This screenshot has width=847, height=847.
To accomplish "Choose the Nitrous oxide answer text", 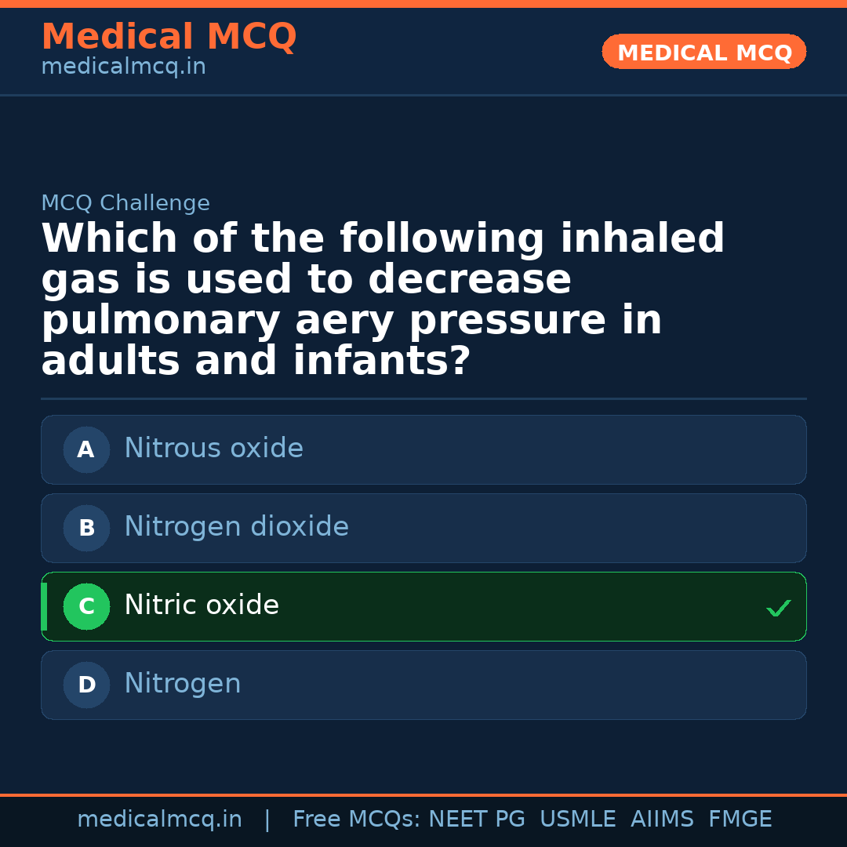I will pos(213,449).
